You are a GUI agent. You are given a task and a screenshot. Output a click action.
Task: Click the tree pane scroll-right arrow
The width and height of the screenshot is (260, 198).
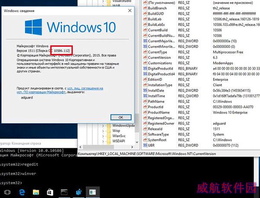(x=132, y=147)
